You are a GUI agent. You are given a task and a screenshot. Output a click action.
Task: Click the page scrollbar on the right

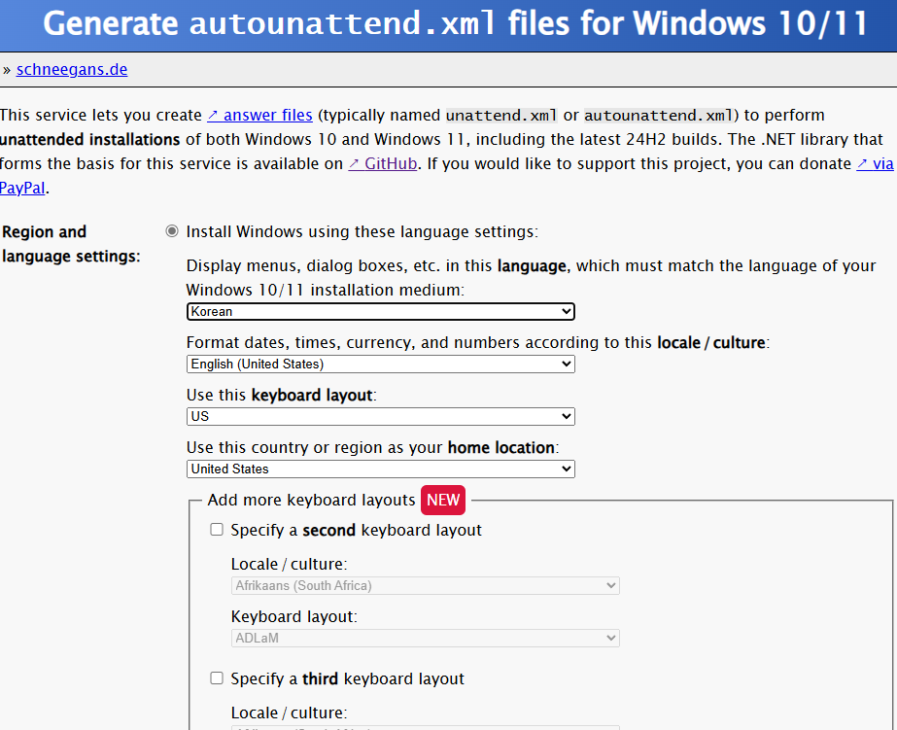tap(892, 365)
